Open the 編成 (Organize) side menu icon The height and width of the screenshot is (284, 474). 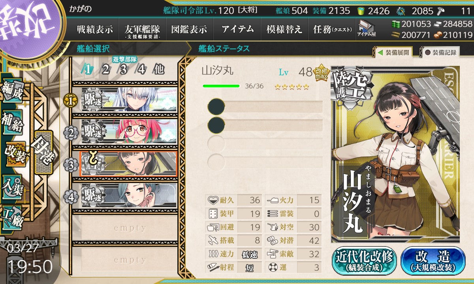coord(13,91)
